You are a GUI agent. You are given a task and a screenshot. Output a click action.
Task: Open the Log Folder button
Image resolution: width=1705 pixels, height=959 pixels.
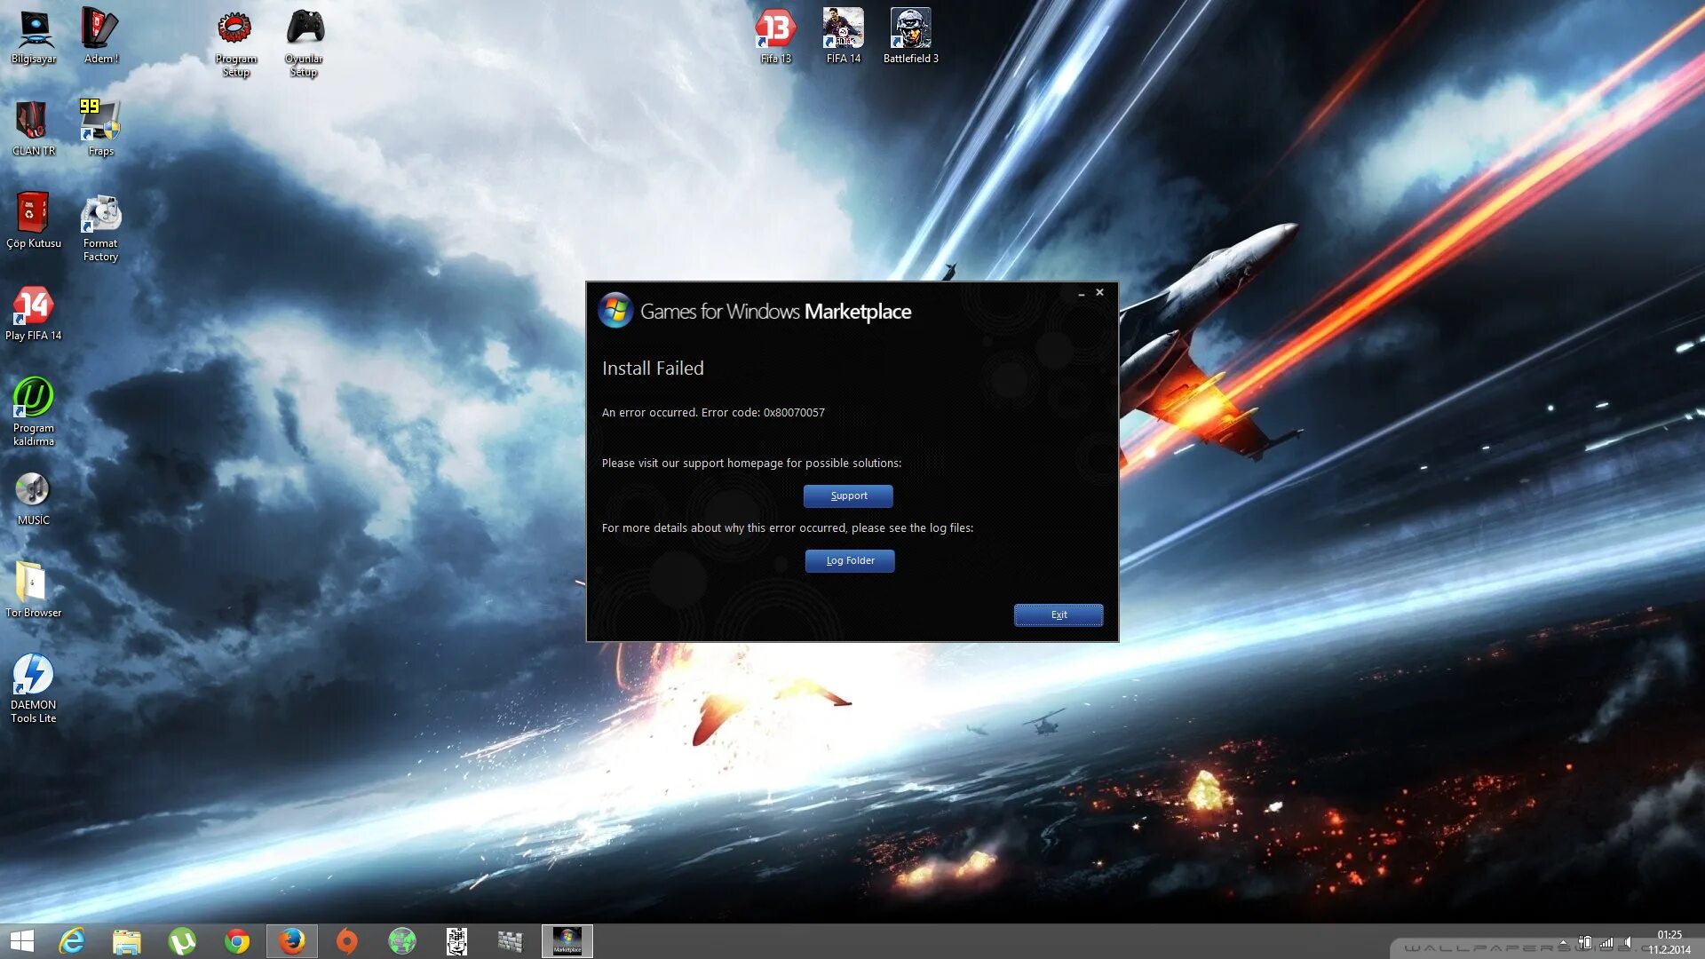850,560
